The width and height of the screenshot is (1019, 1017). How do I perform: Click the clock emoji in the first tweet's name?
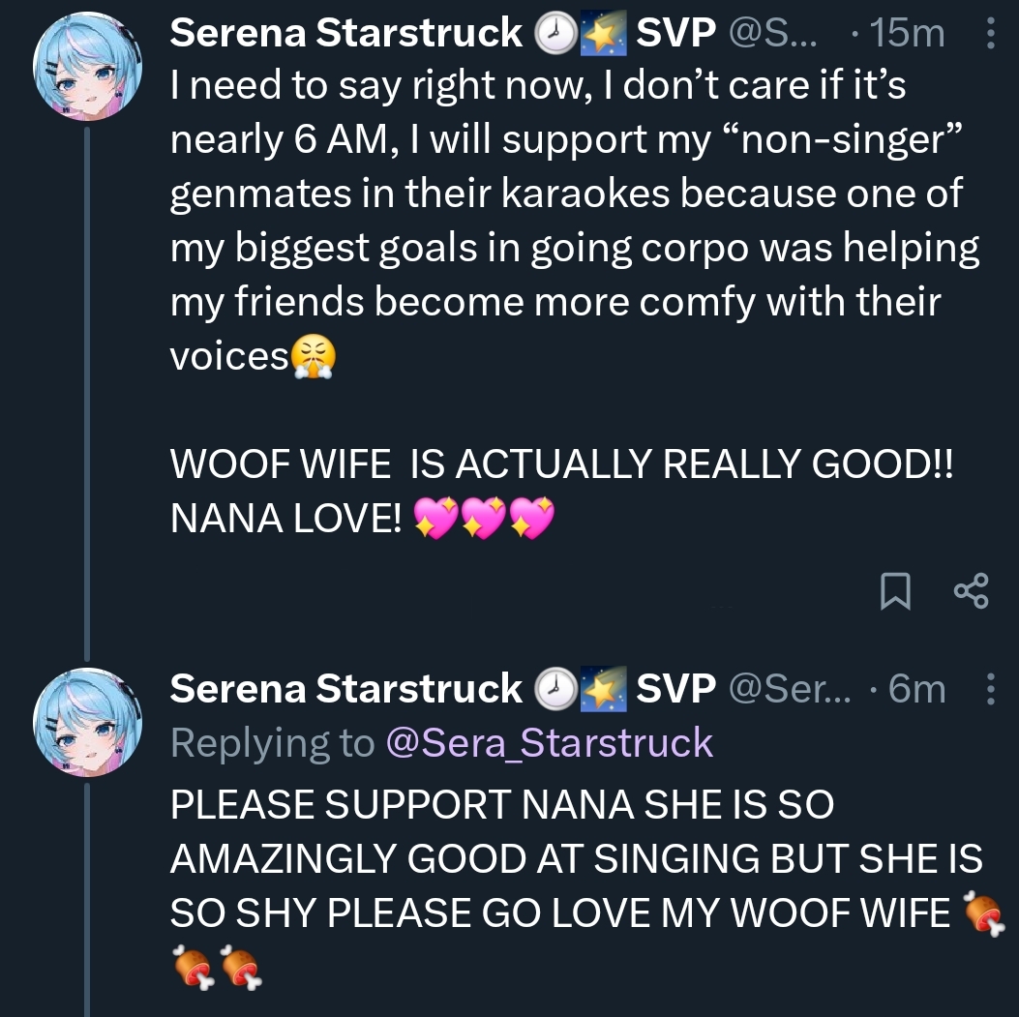click(x=554, y=35)
